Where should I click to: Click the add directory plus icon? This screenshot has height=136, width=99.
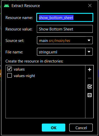click(90, 70)
